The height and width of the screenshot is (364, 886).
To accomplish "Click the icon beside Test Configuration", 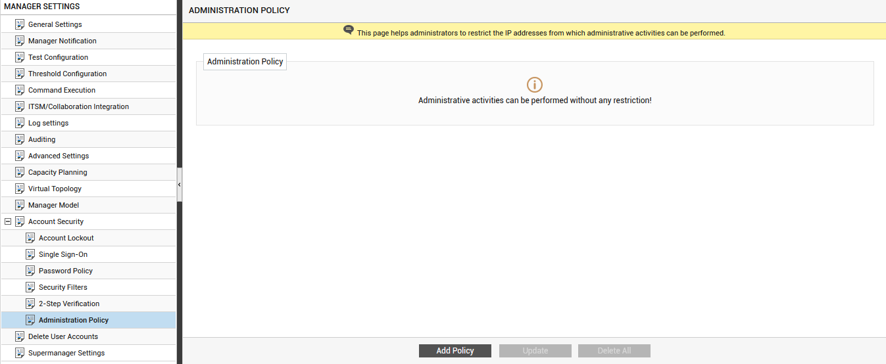I will pyautogui.click(x=20, y=57).
